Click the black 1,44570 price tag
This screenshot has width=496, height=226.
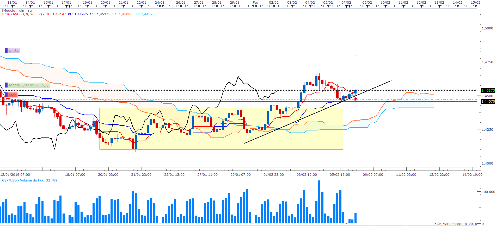(x=488, y=101)
